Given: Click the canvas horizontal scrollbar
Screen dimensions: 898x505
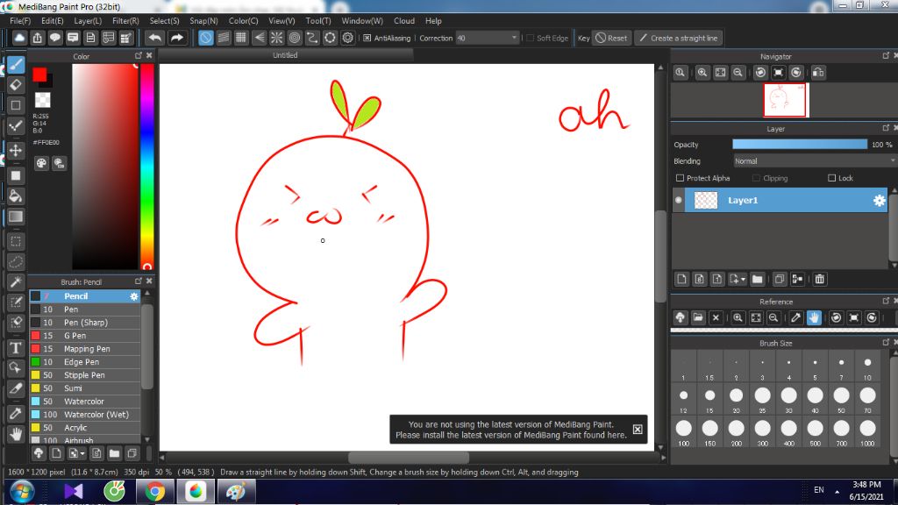Looking at the screenshot, I should coord(409,458).
